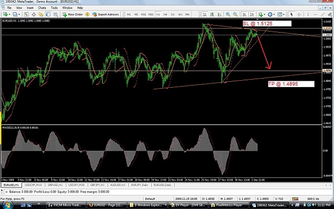Open the Help menu
334x209 pixels.
(x=80, y=8)
